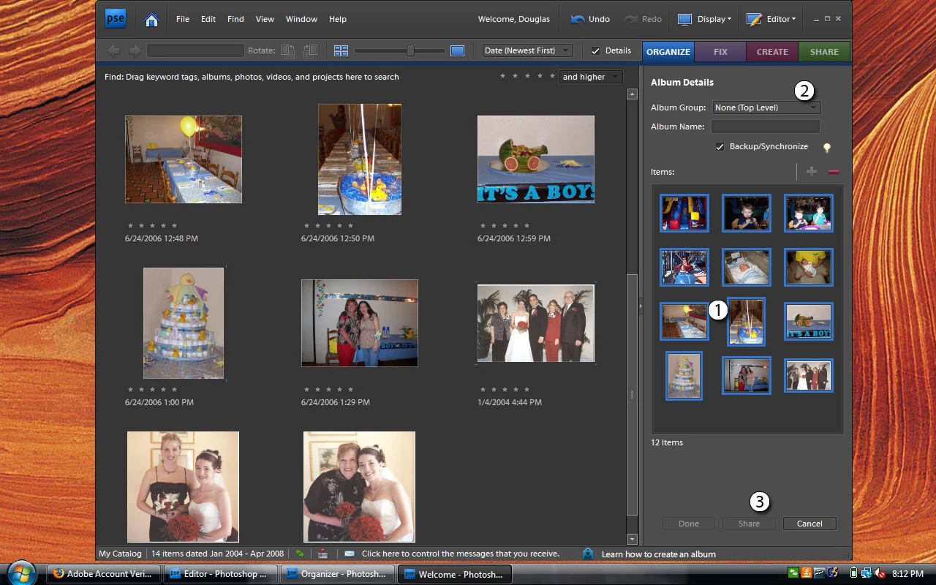Rate 1:29 PM photo two stars
Viewport: 936px width, 585px height.
(318, 389)
